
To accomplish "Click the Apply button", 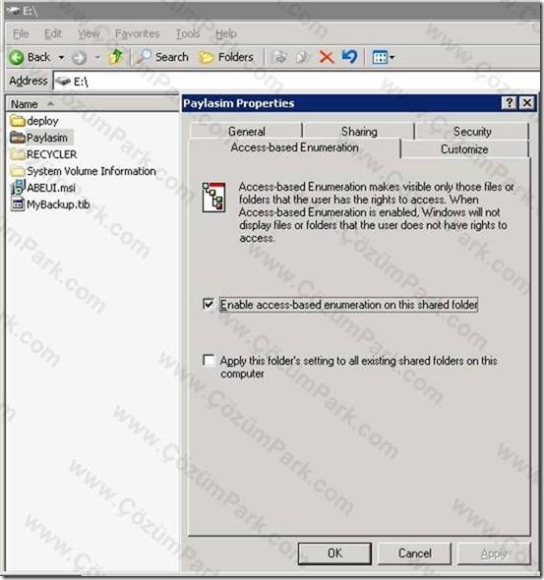I will pos(494,553).
